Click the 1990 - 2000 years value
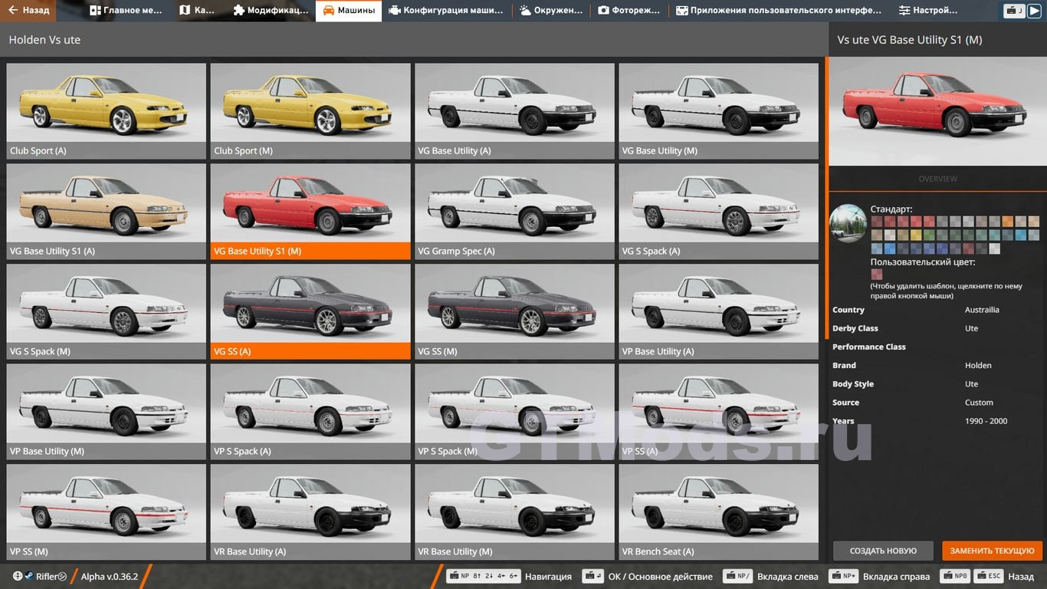The height and width of the screenshot is (589, 1047). [986, 421]
